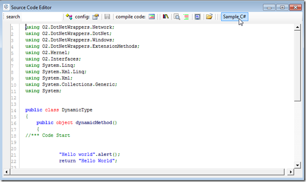The height and width of the screenshot is (182, 306).
Task: Minimize the Source Code Editor window
Action: click(269, 8)
